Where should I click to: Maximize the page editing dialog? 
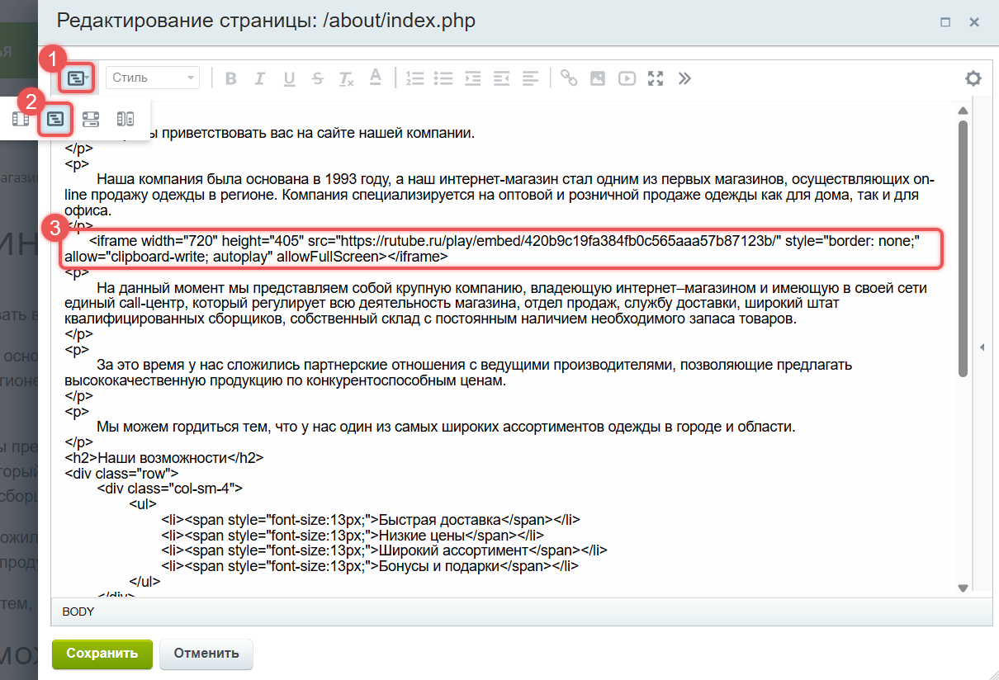coord(946,22)
